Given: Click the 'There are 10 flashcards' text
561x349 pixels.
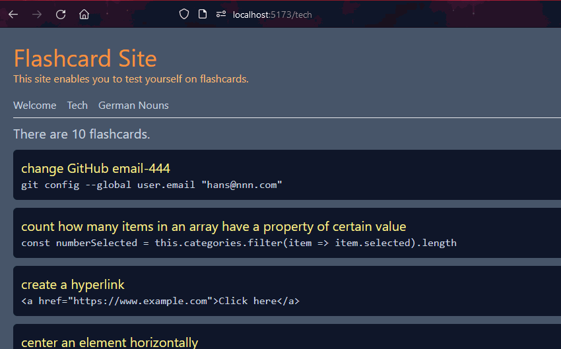Looking at the screenshot, I should click(x=82, y=135).
